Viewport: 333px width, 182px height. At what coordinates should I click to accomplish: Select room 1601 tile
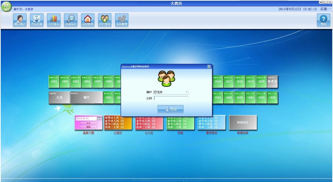[54, 82]
